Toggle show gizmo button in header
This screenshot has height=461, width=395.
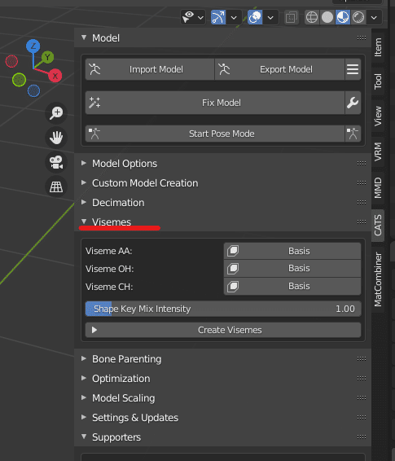tap(218, 17)
